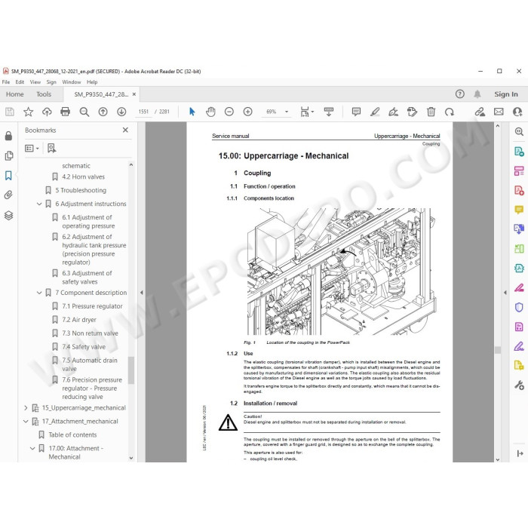Add a comment sticky note
Image resolution: width=528 pixels, height=528 pixels.
(x=356, y=112)
